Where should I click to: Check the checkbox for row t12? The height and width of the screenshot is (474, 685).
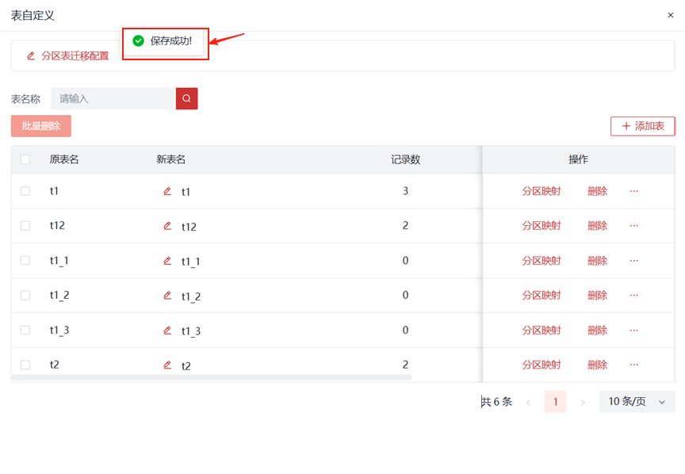coord(25,226)
